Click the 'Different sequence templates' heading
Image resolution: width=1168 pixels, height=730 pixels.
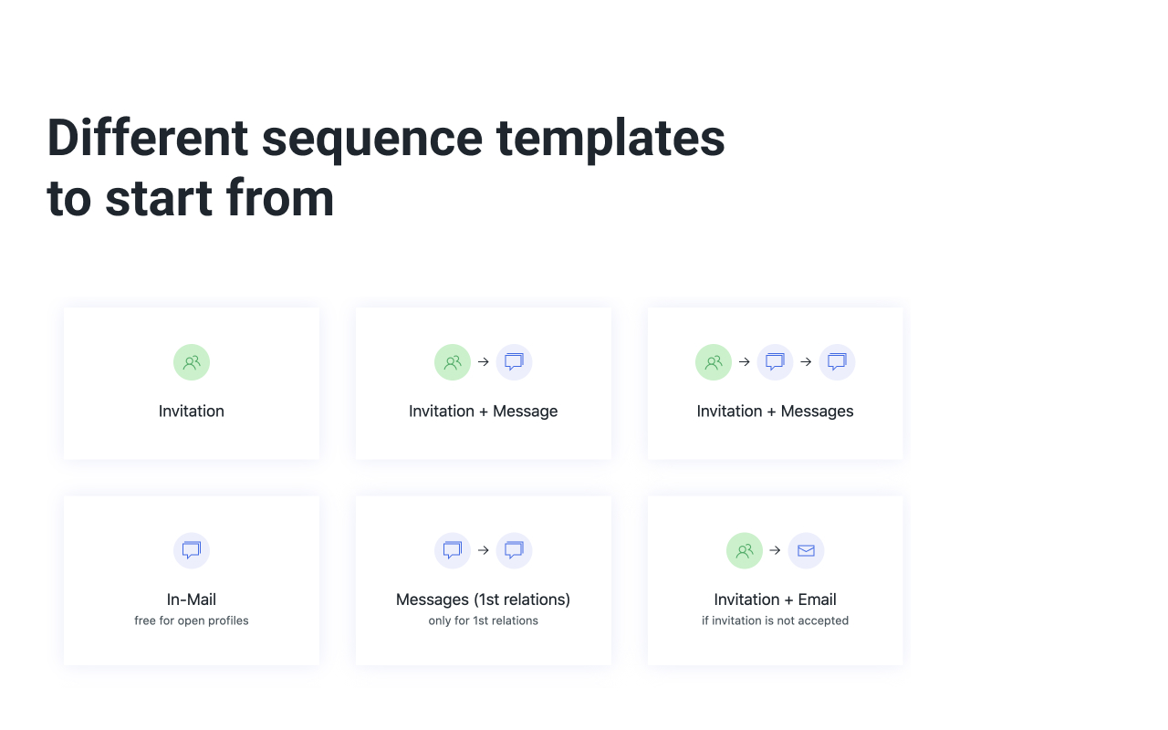tap(386, 139)
